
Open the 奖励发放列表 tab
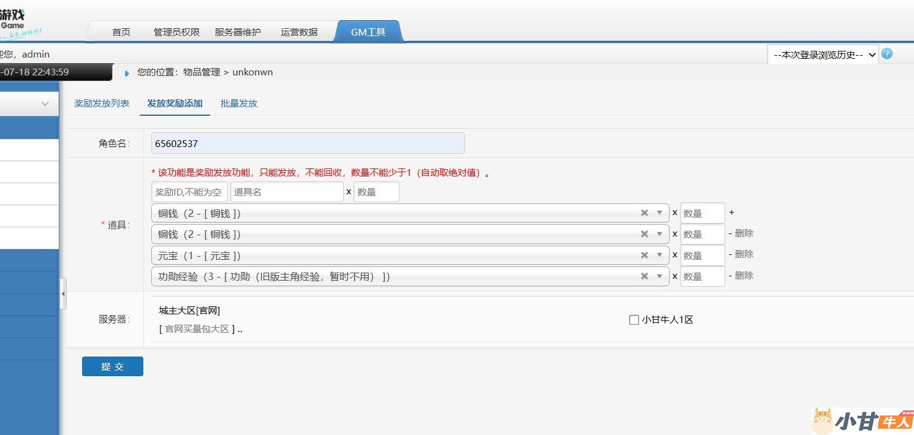click(102, 104)
